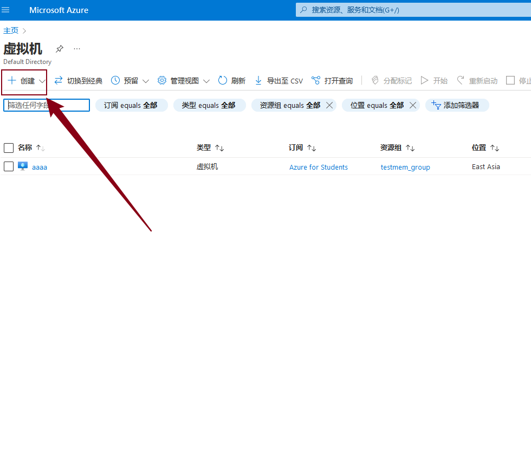The height and width of the screenshot is (464, 531).
Task: Click the filter any field text box
Action: (x=47, y=105)
